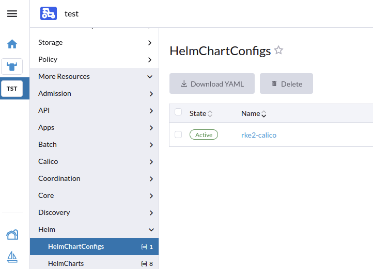Image resolution: width=373 pixels, height=269 pixels.
Task: Click the tractor cluster logo
Action: [x=49, y=13]
